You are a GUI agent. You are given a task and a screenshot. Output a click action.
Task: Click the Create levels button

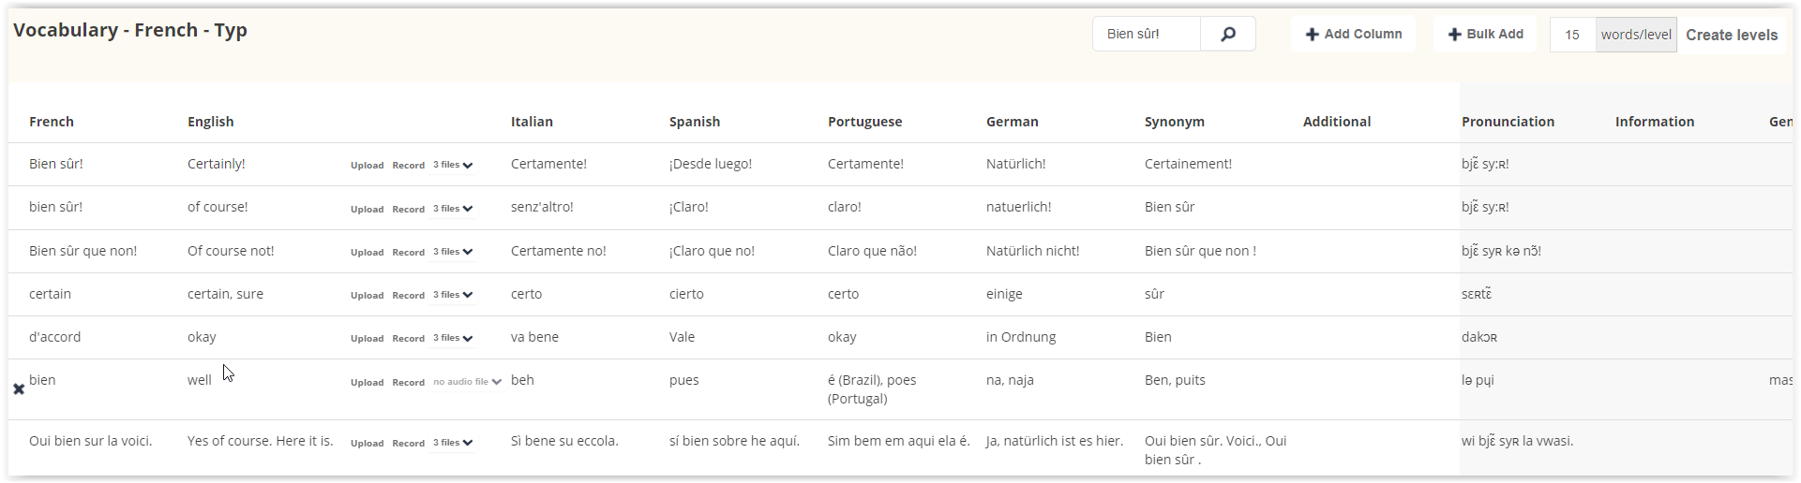tap(1732, 35)
